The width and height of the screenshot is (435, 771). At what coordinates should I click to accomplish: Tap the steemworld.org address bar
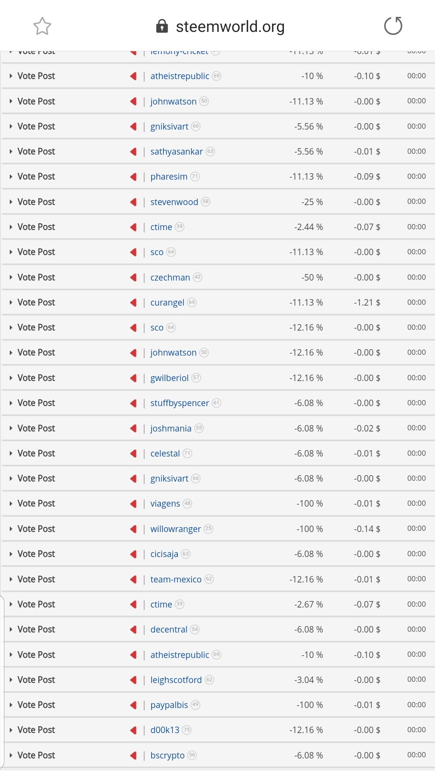coord(230,26)
